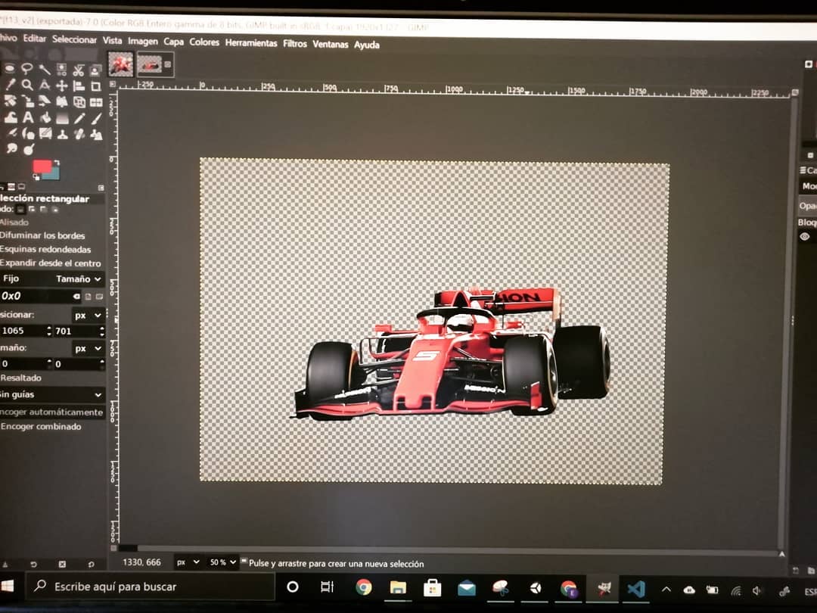Open the position units px dropdown
The width and height of the screenshot is (817, 613).
pyautogui.click(x=88, y=316)
